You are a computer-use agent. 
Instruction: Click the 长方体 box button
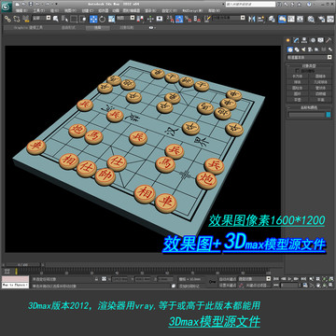point(297,77)
